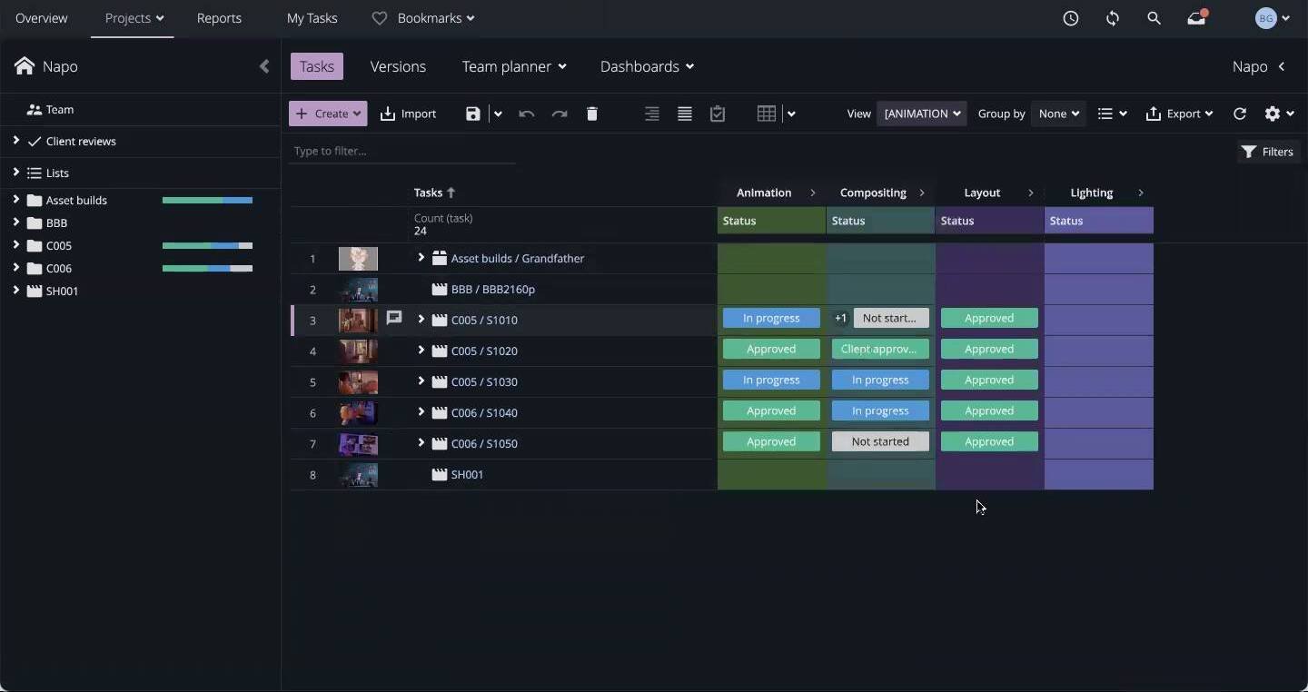Image resolution: width=1308 pixels, height=692 pixels.
Task: Undo the last change
Action: click(526, 114)
